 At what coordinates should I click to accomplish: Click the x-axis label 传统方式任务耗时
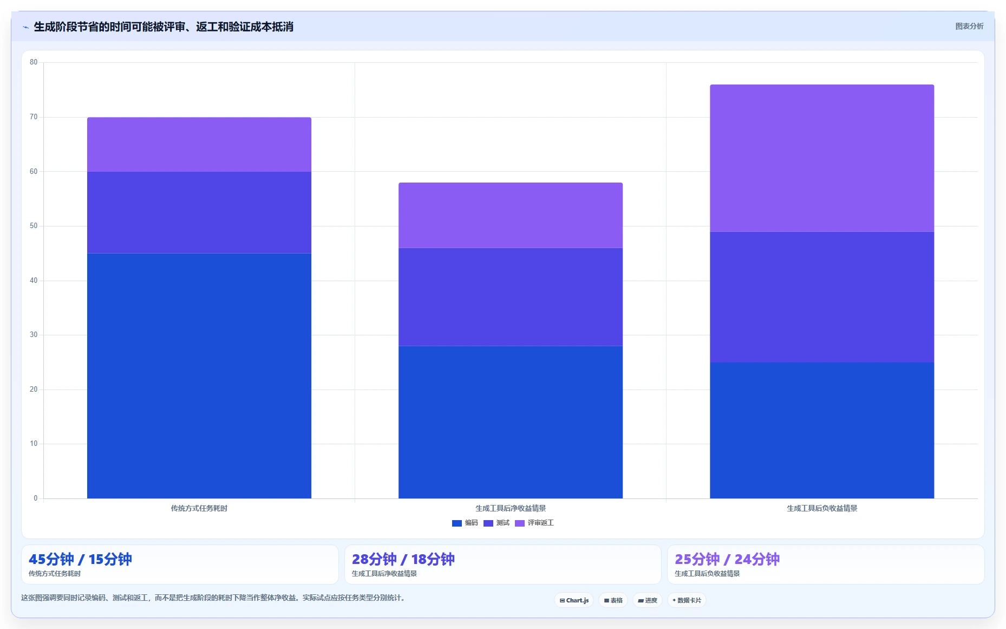click(199, 508)
